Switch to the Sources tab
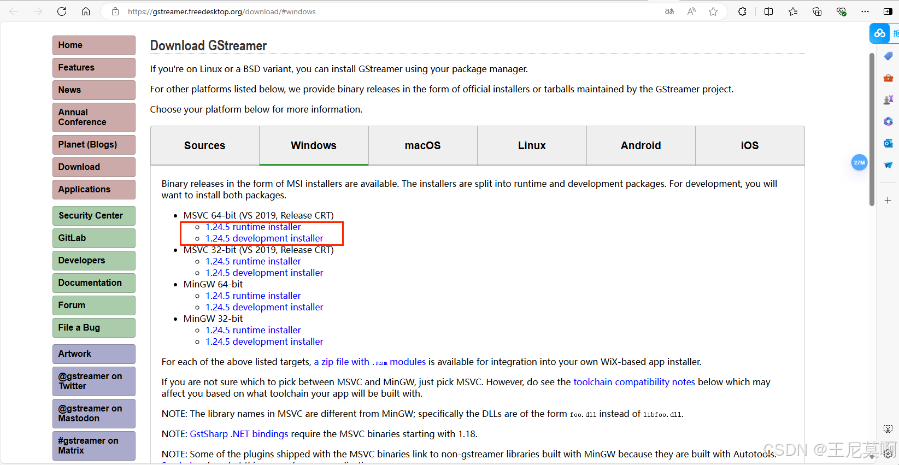The image size is (899, 465). 204,145
